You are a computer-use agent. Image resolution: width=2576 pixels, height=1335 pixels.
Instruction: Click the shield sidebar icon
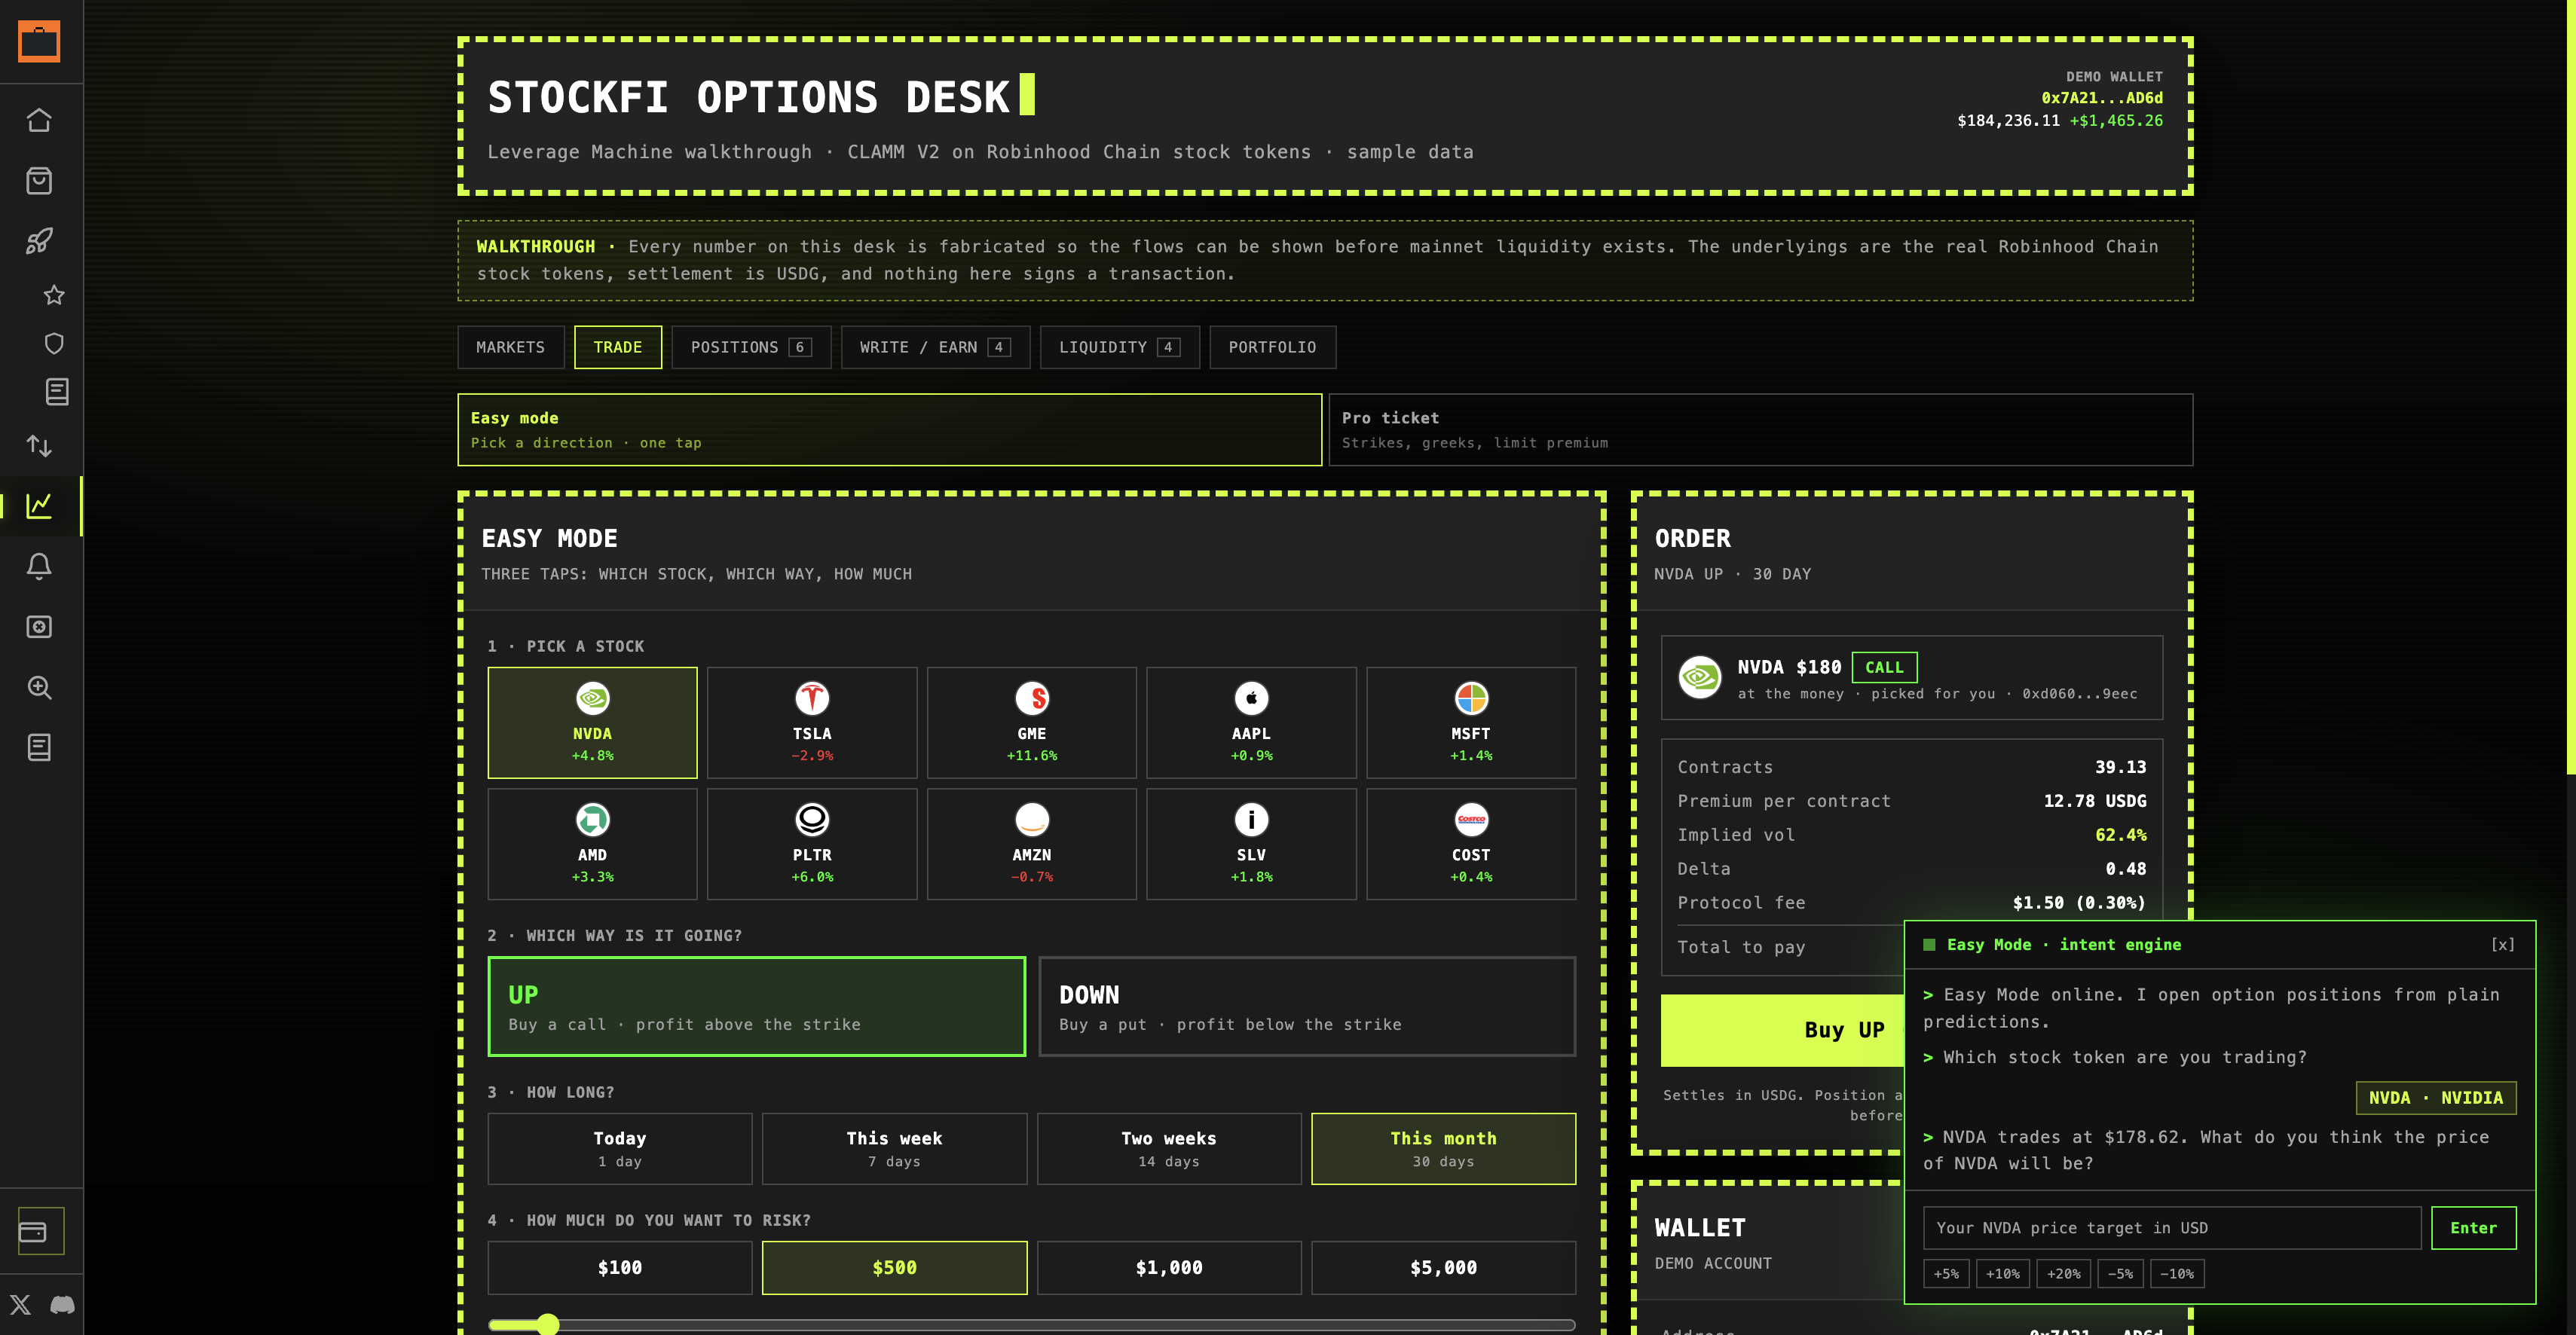tap(54, 343)
